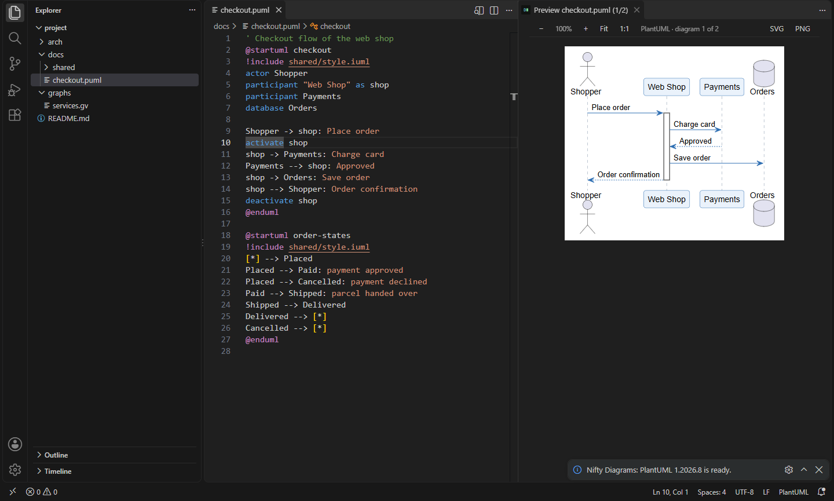Open the Run and Debug view

coord(15,90)
